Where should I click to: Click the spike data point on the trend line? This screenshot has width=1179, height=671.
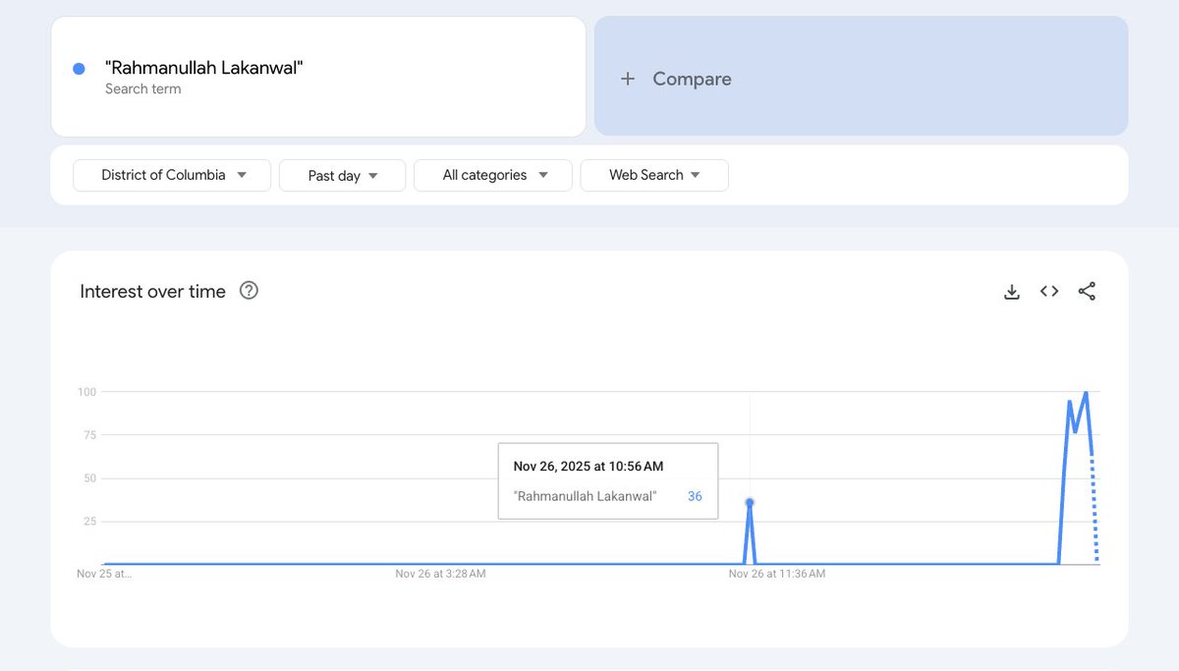click(x=750, y=501)
